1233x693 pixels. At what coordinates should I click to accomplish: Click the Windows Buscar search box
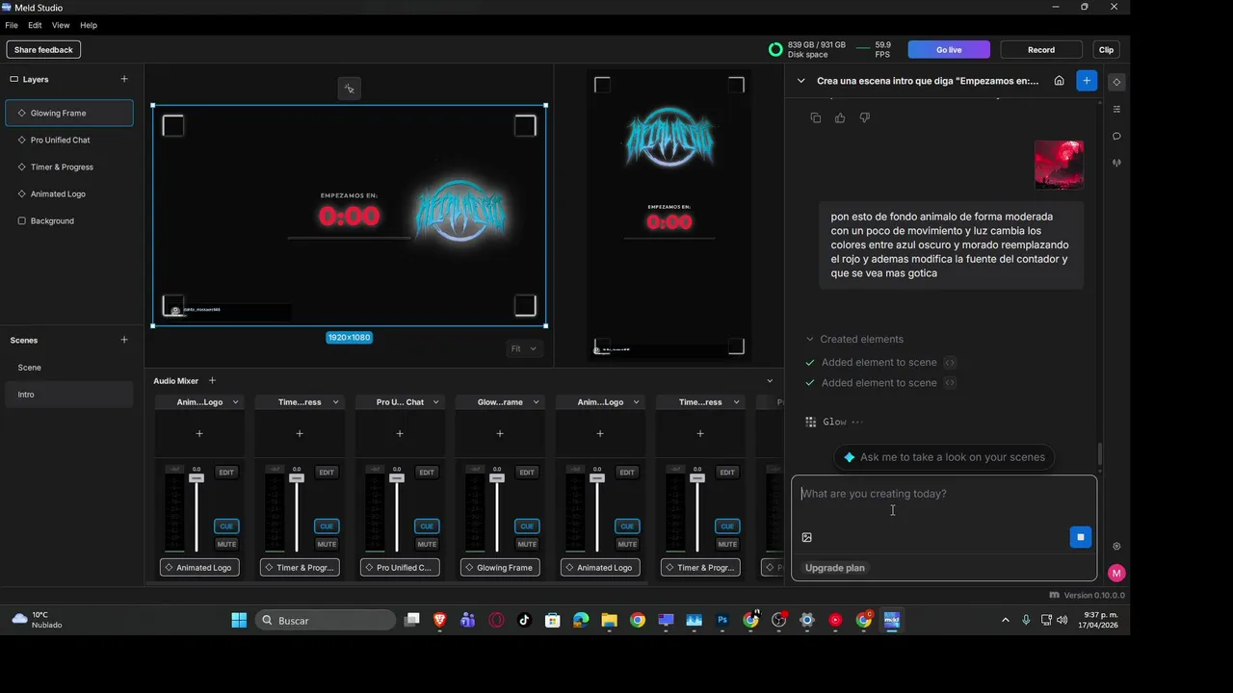click(x=327, y=621)
